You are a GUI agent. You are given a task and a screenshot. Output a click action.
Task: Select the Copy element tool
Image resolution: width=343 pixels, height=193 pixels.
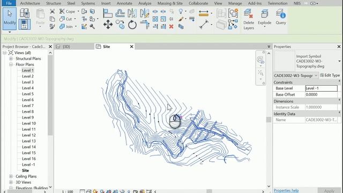120,25
